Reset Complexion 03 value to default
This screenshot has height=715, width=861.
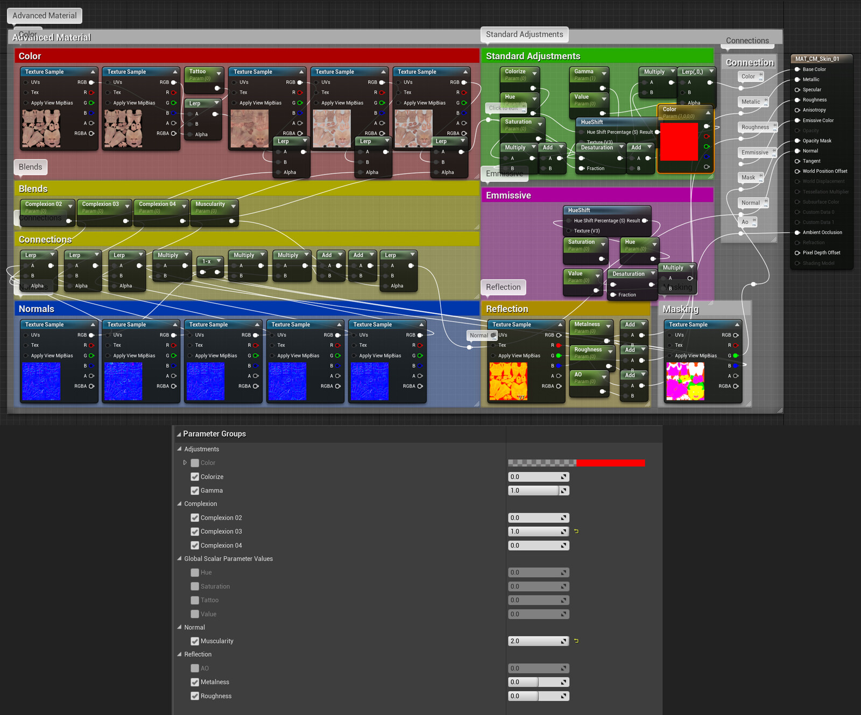(576, 531)
